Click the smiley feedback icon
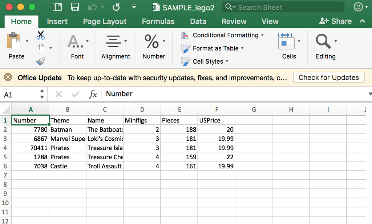 point(358,7)
